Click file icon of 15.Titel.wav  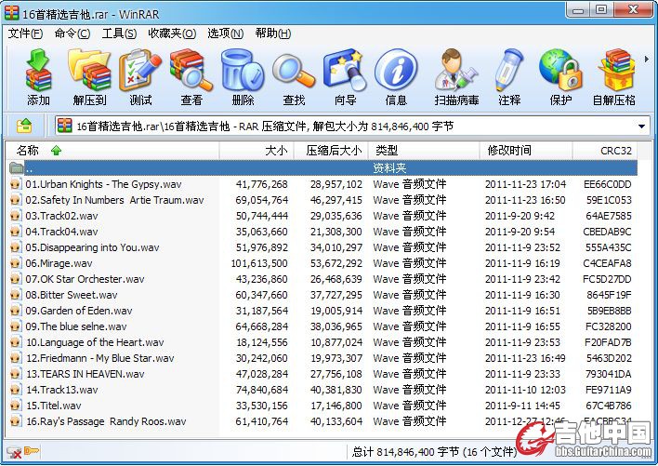[16, 406]
